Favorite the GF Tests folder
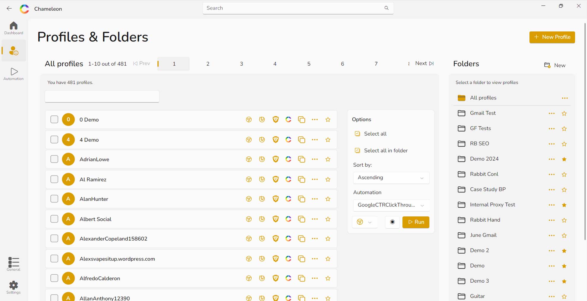This screenshot has height=301, width=587. (564, 129)
